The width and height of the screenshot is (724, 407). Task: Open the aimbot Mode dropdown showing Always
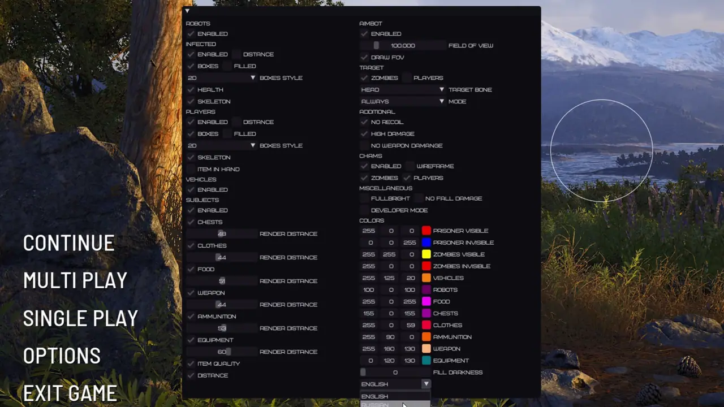(x=403, y=102)
